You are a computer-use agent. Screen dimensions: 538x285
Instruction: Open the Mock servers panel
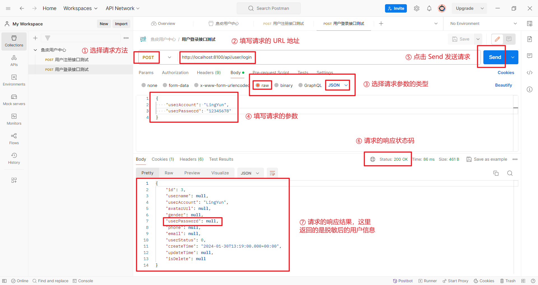pyautogui.click(x=14, y=100)
